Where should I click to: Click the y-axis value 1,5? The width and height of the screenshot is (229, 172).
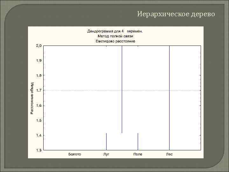(x=39, y=120)
